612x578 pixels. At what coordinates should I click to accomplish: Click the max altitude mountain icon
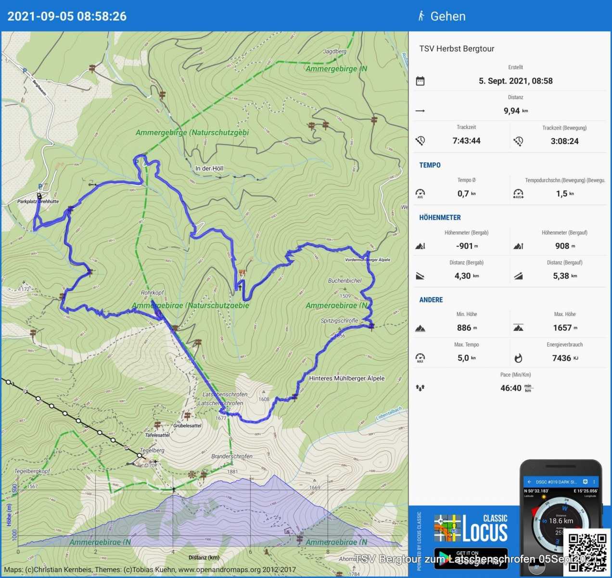518,328
